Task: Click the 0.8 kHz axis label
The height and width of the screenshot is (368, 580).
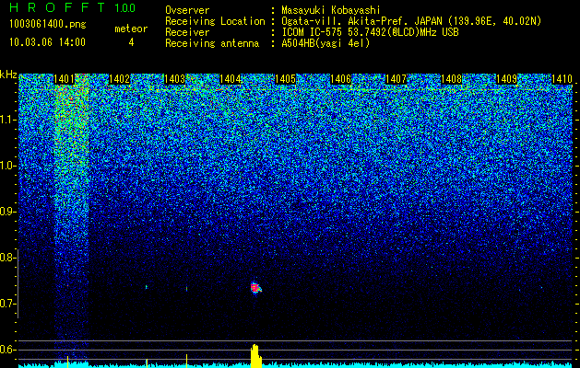Action: click(x=6, y=258)
